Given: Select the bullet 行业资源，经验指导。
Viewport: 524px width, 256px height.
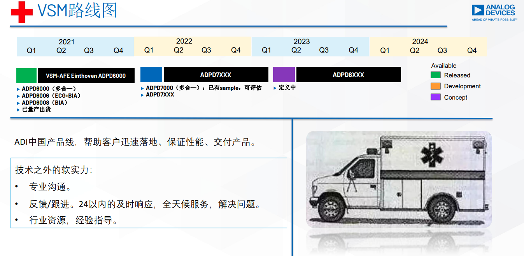Looking at the screenshot, I should tap(74, 221).
